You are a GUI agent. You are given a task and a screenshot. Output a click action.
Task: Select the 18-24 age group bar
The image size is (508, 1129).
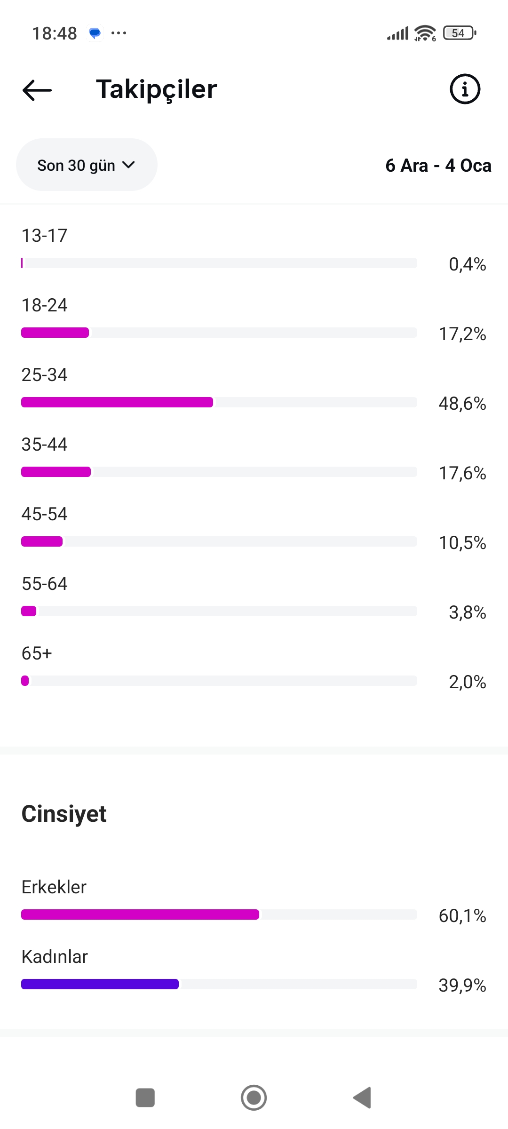pos(219,333)
